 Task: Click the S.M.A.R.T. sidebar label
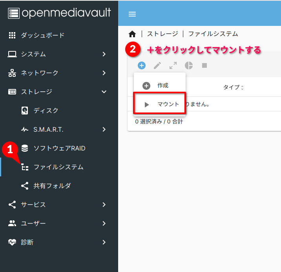(48, 129)
